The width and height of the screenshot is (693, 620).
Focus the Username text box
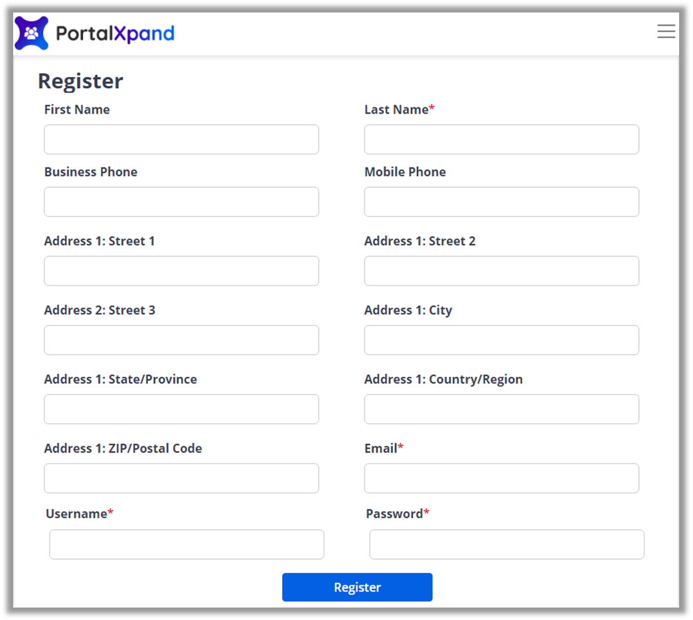pyautogui.click(x=186, y=544)
